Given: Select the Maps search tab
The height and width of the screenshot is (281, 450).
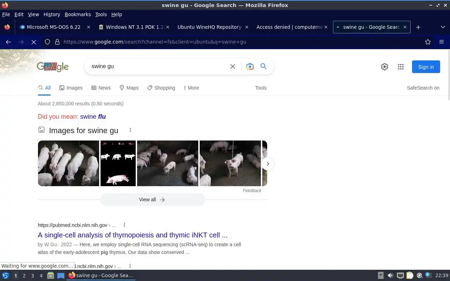Looking at the screenshot, I should [x=129, y=88].
